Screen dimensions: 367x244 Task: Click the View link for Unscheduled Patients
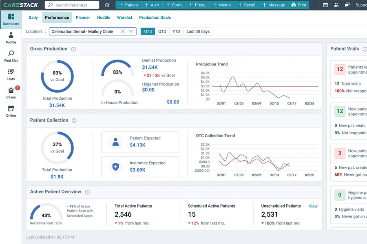pyautogui.click(x=313, y=206)
